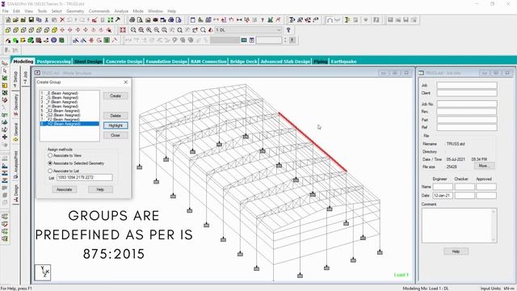Select group _G2 (Beam Assigned) in list

coord(69,115)
